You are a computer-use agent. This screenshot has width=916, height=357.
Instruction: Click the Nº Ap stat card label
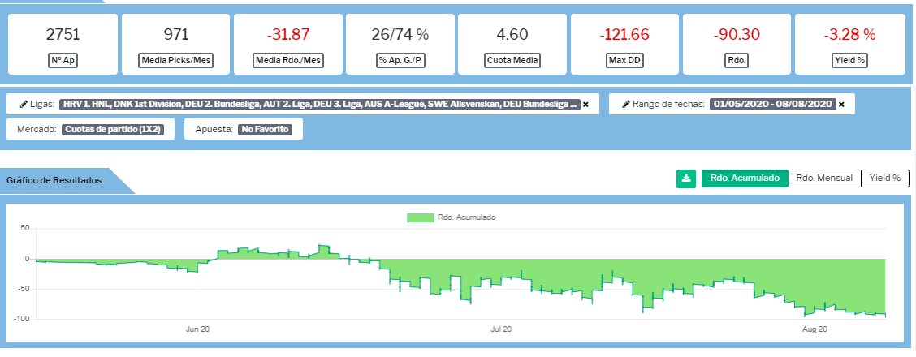63,60
